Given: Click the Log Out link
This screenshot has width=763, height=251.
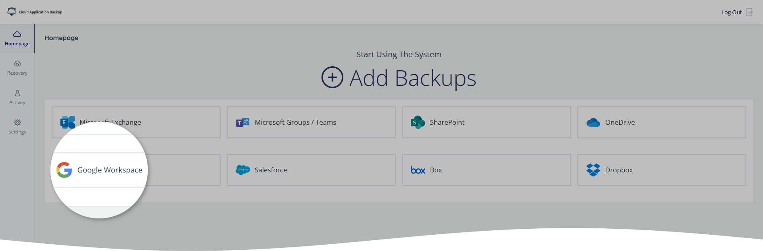Looking at the screenshot, I should [x=732, y=12].
